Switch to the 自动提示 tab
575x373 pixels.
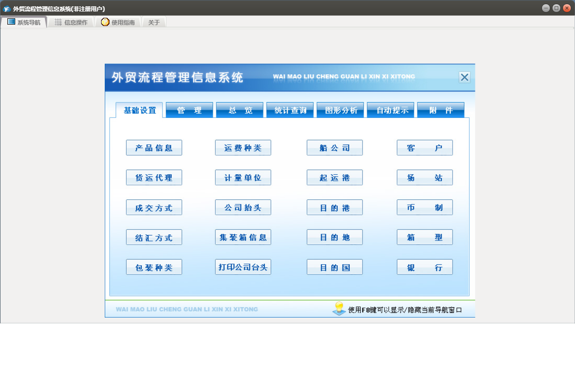point(391,110)
